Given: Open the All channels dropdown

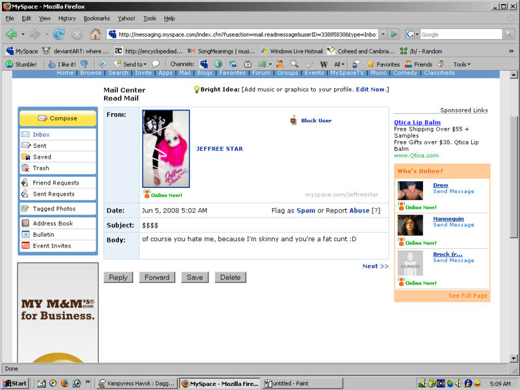Looking at the screenshot, I should [x=339, y=64].
